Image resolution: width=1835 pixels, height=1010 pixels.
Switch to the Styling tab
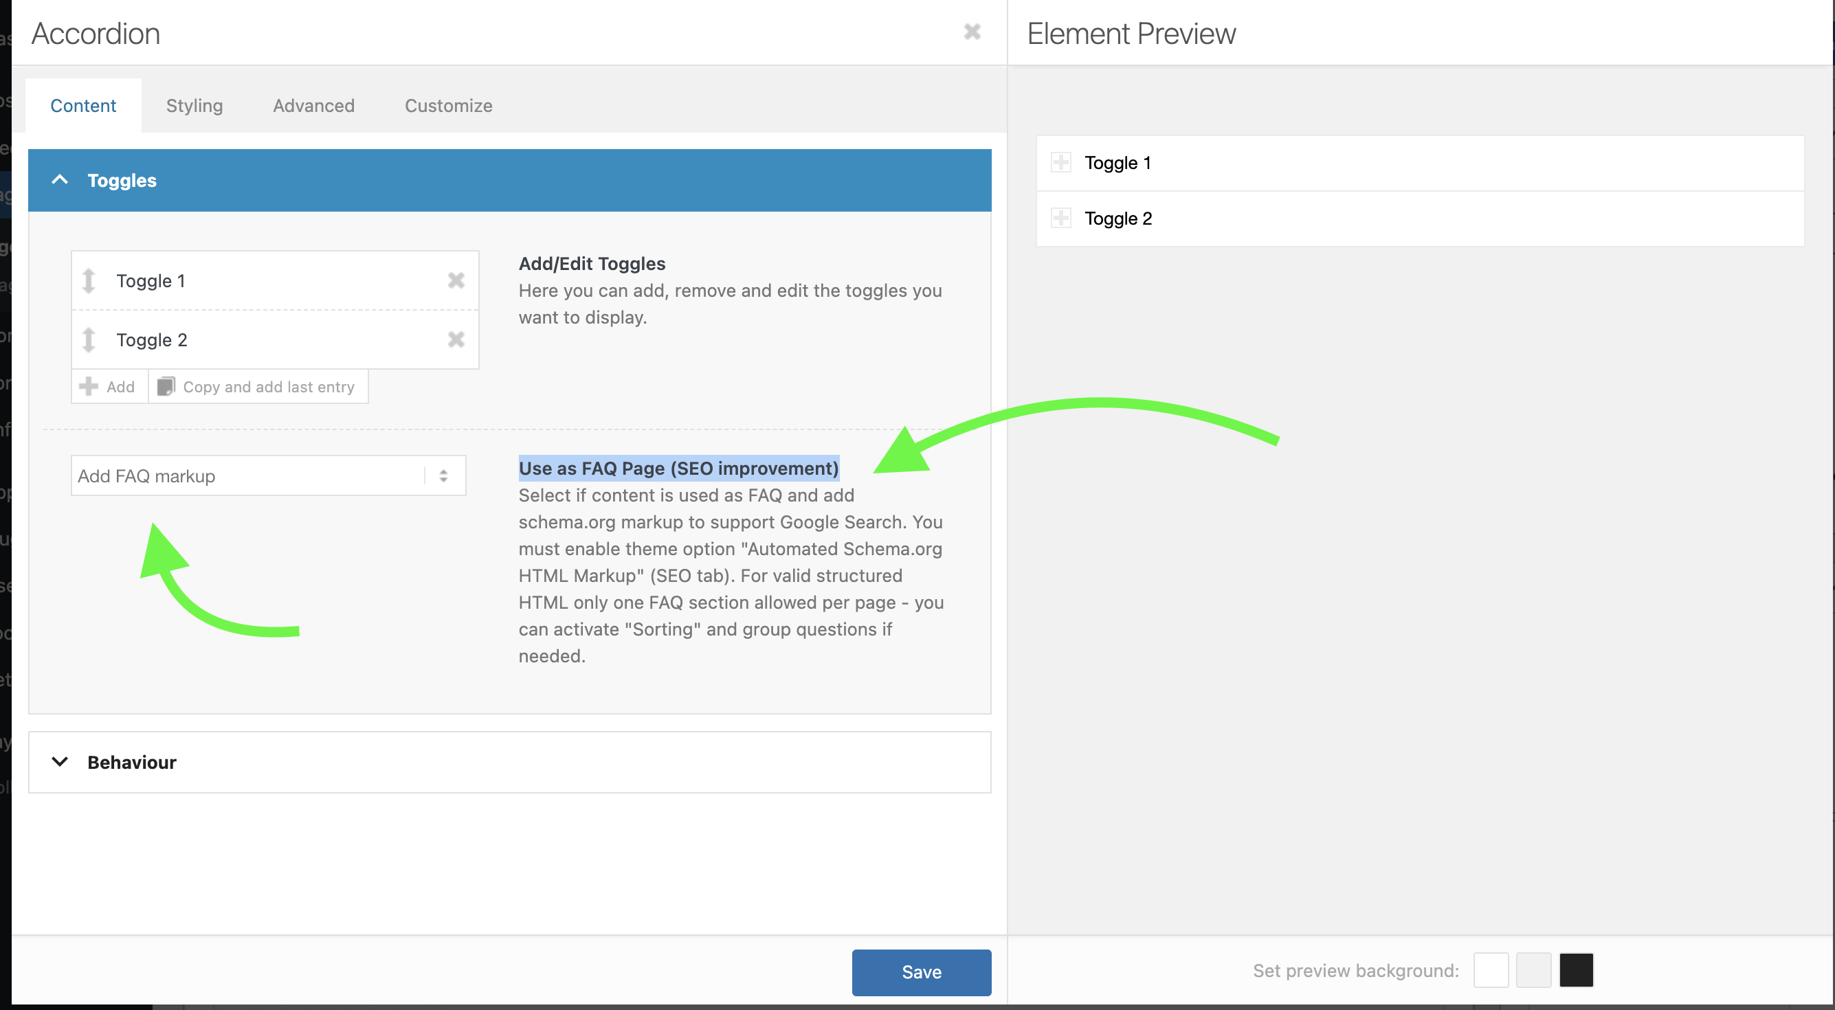pos(194,105)
